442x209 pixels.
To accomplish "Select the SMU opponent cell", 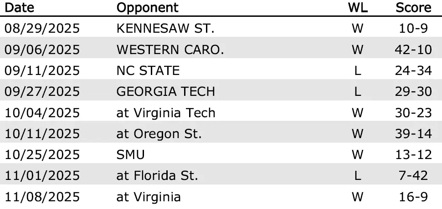I will coord(130,154).
